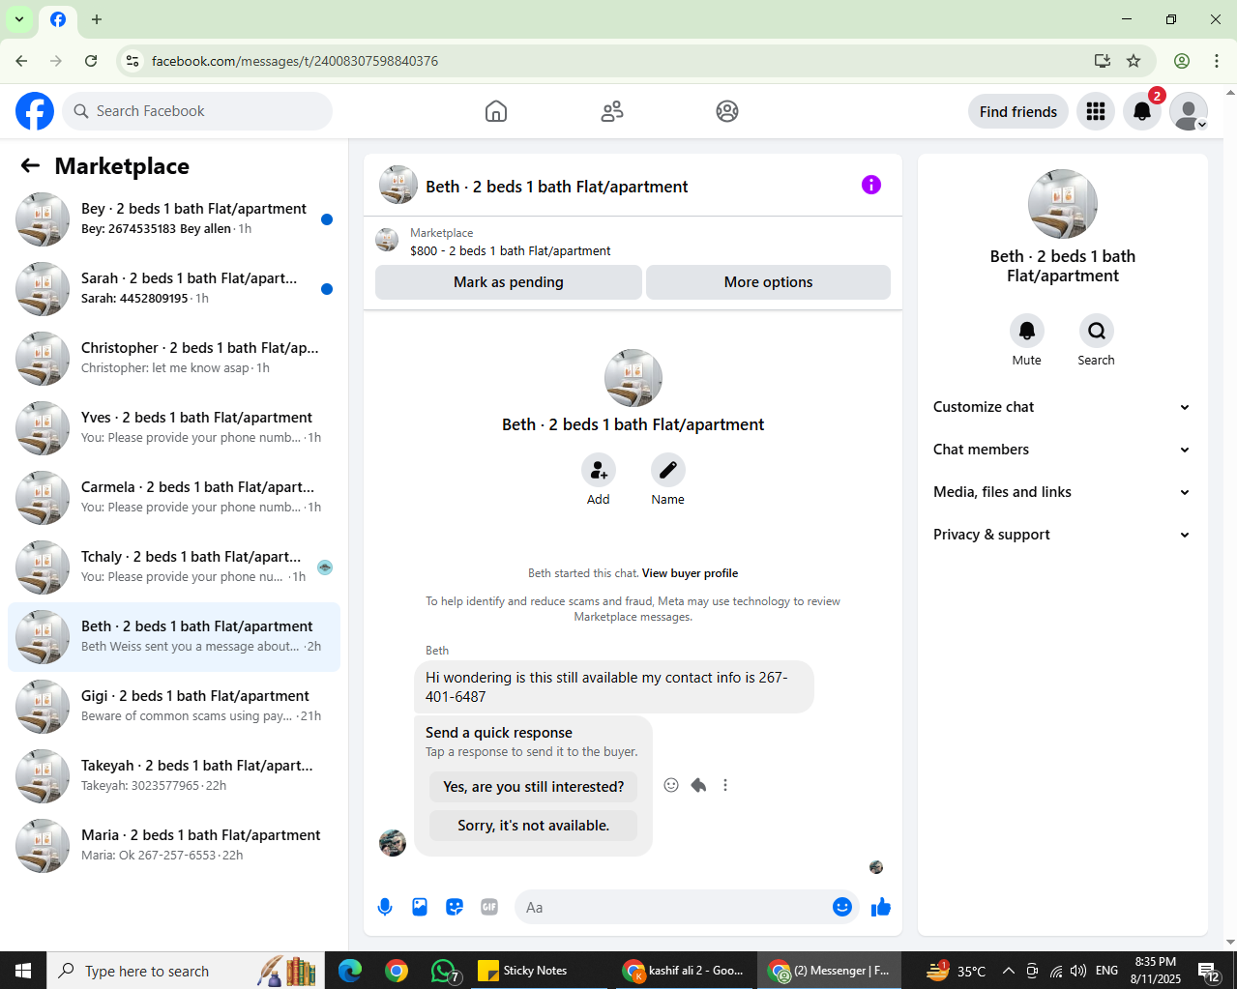Click Mark as pending button
This screenshot has height=989, width=1237.
click(x=509, y=282)
